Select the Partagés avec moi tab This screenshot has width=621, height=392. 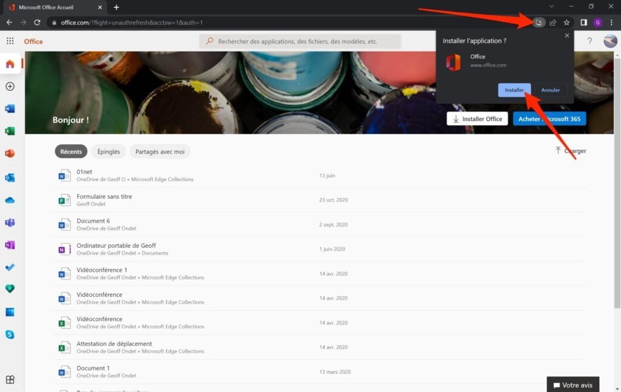[160, 151]
